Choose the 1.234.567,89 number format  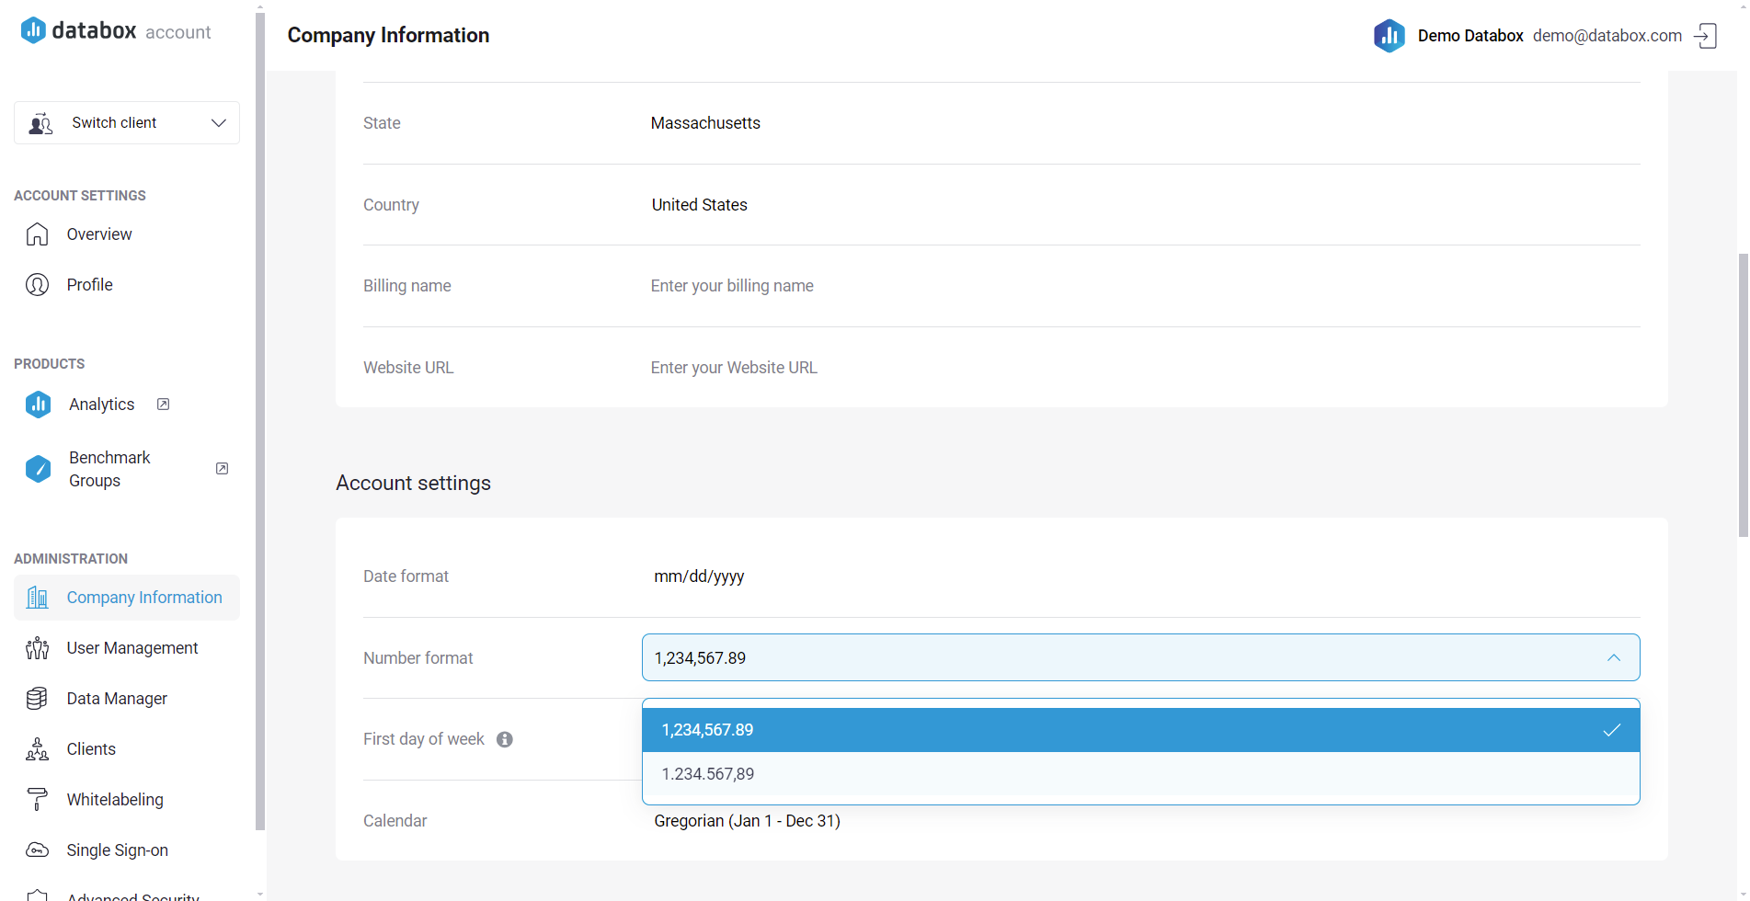pos(1140,774)
